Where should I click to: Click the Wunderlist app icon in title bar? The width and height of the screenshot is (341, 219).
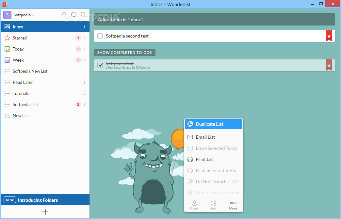point(5,4)
